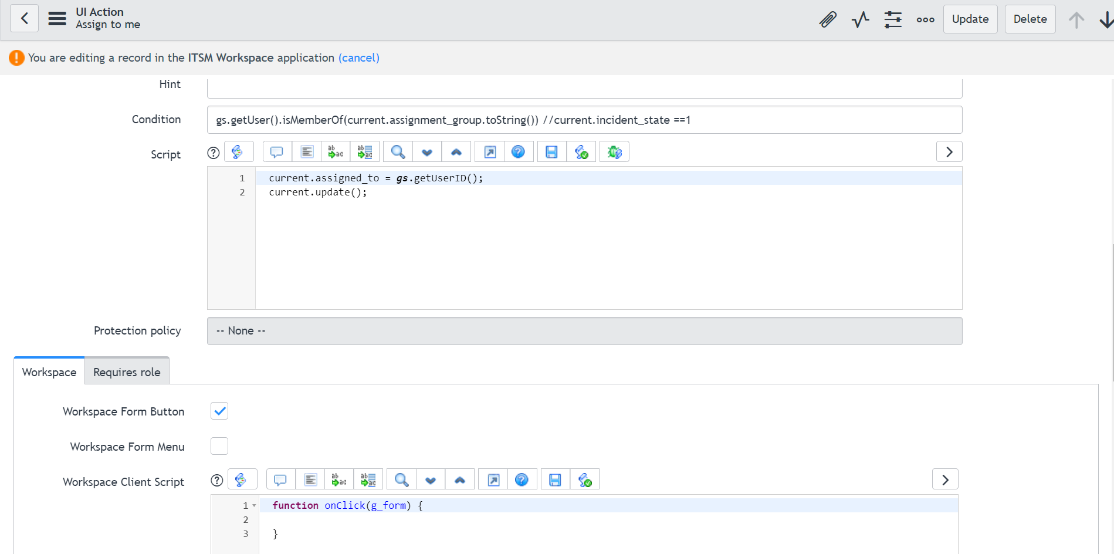Click the paperclip attachments icon
Image resolution: width=1114 pixels, height=554 pixels.
pyautogui.click(x=827, y=19)
